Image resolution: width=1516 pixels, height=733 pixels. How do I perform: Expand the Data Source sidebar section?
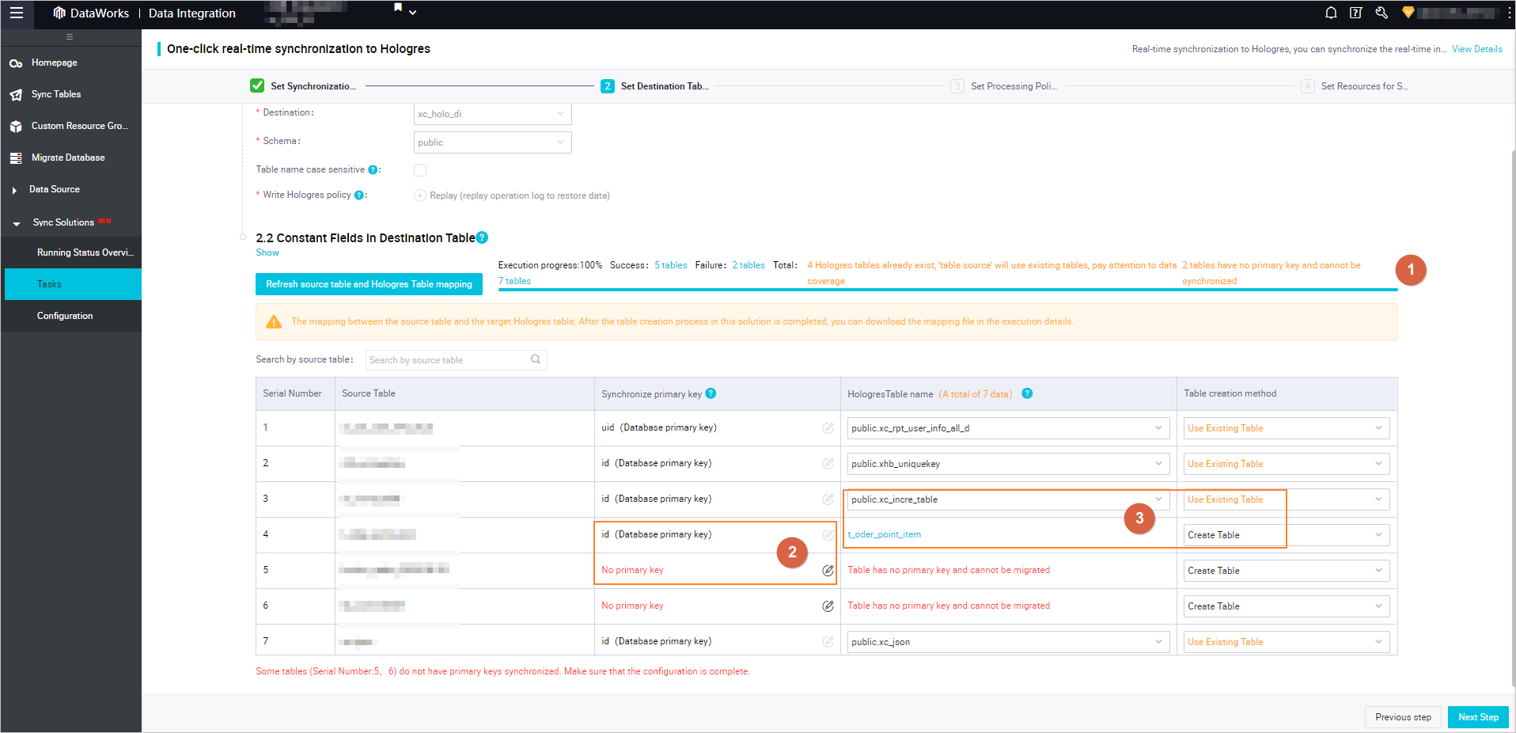(14, 190)
